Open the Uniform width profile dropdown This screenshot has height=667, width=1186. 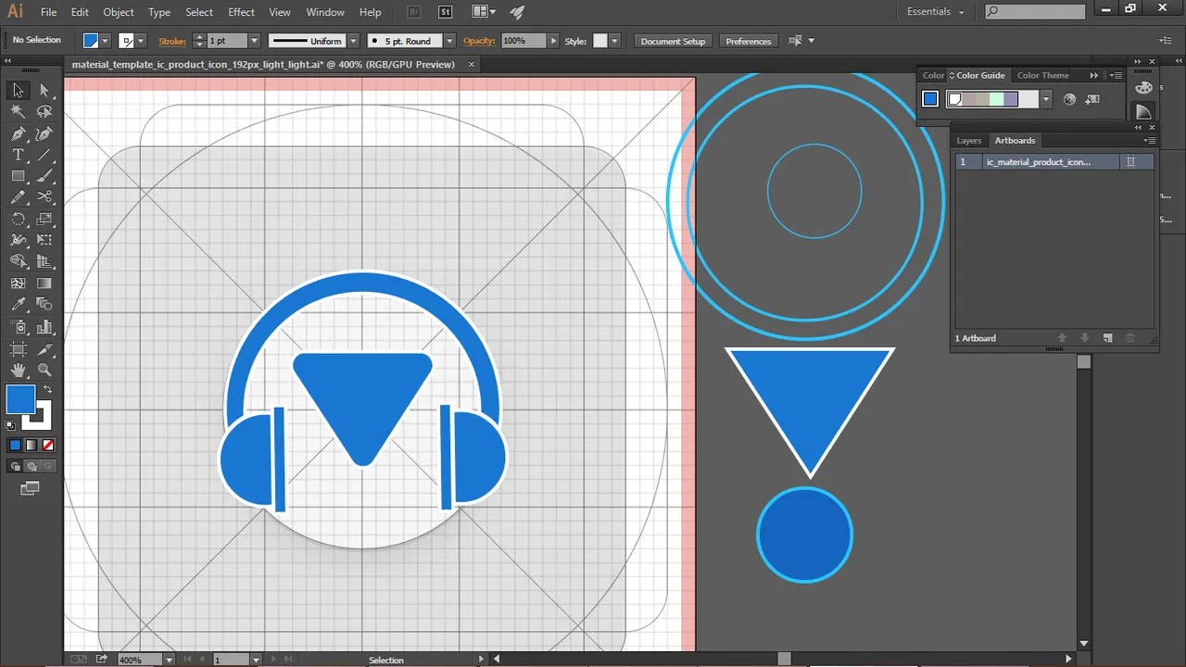tap(353, 41)
